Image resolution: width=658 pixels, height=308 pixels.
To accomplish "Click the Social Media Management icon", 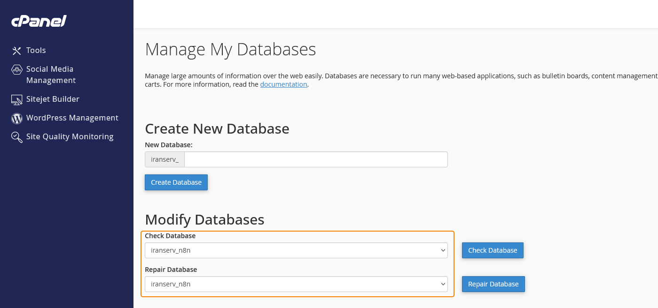I will (16, 69).
